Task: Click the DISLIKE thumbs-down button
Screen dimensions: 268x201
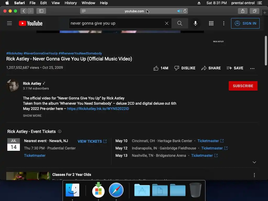Action: [x=185, y=68]
